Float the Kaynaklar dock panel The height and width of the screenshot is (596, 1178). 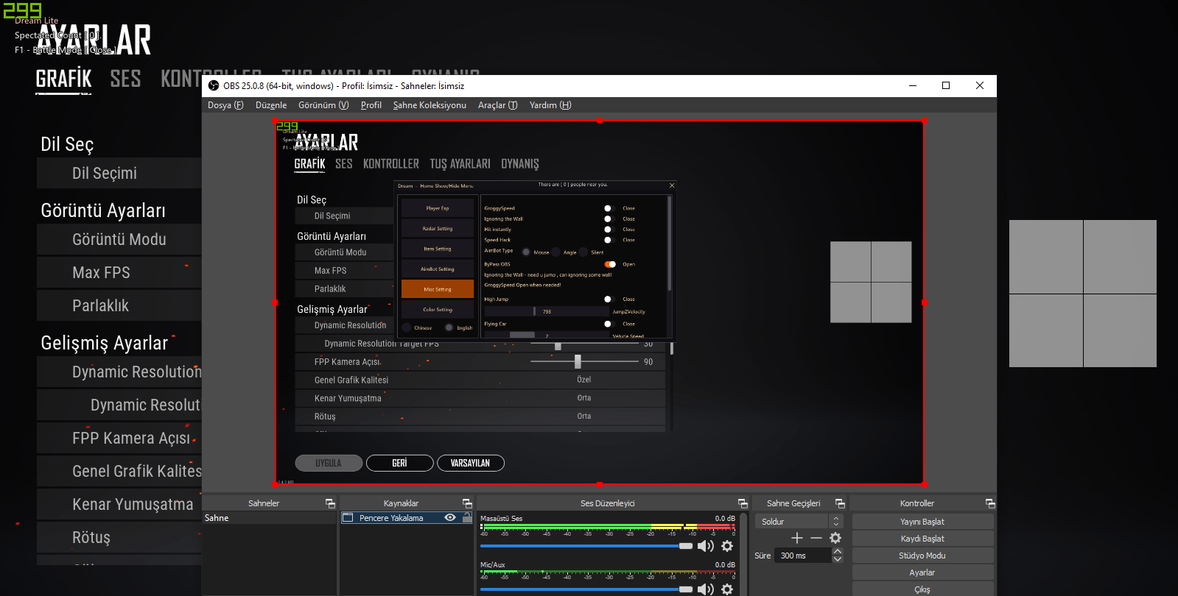tap(467, 503)
